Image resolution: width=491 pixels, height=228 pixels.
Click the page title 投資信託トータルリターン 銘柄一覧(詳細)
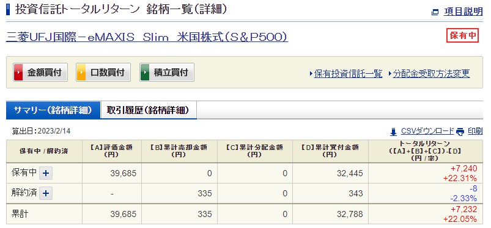120,10
